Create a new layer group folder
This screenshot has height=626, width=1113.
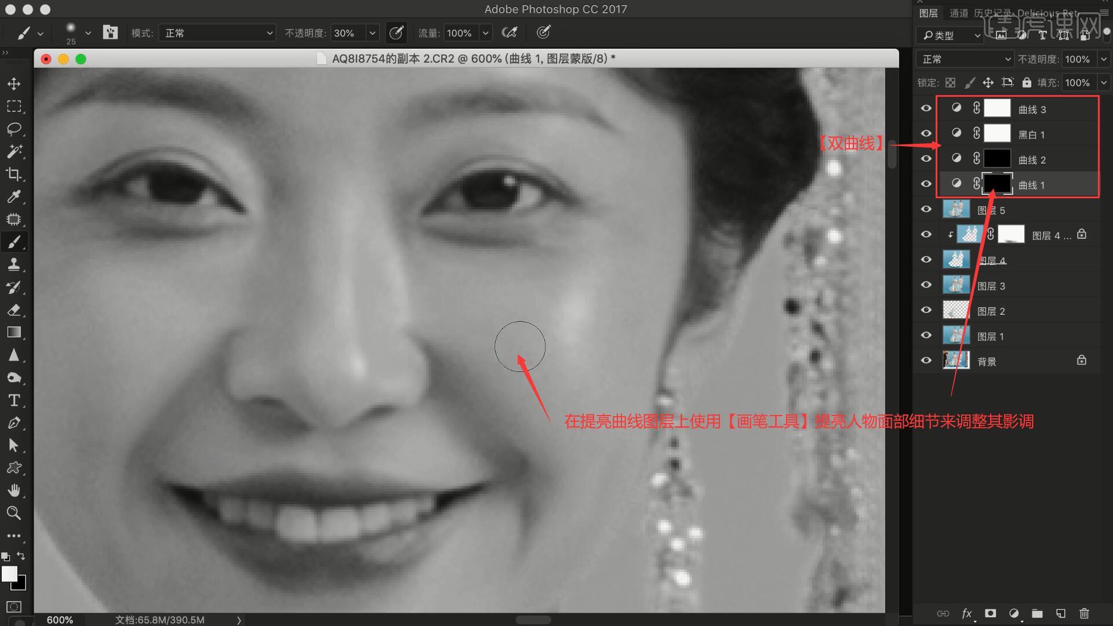point(1037,613)
